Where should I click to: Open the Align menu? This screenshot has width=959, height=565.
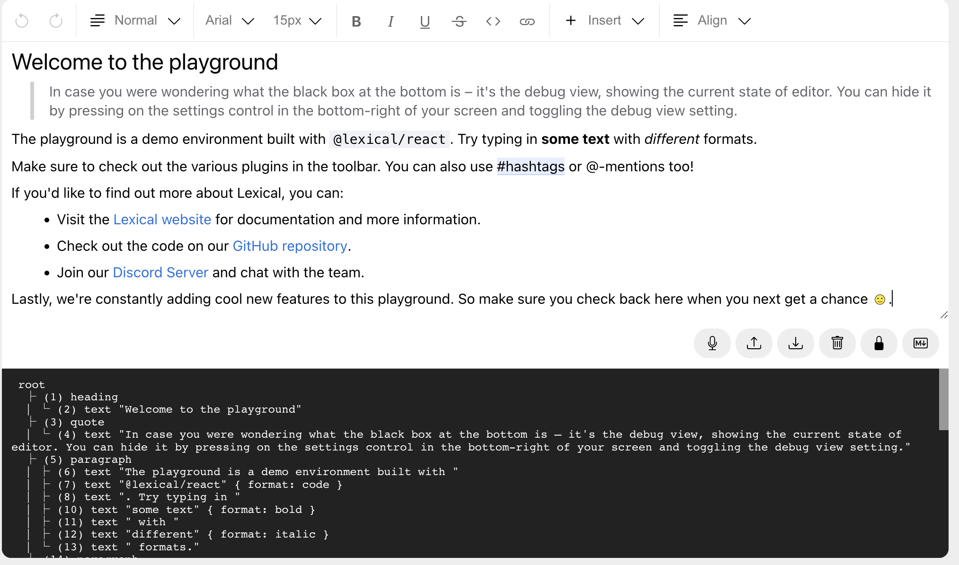712,21
